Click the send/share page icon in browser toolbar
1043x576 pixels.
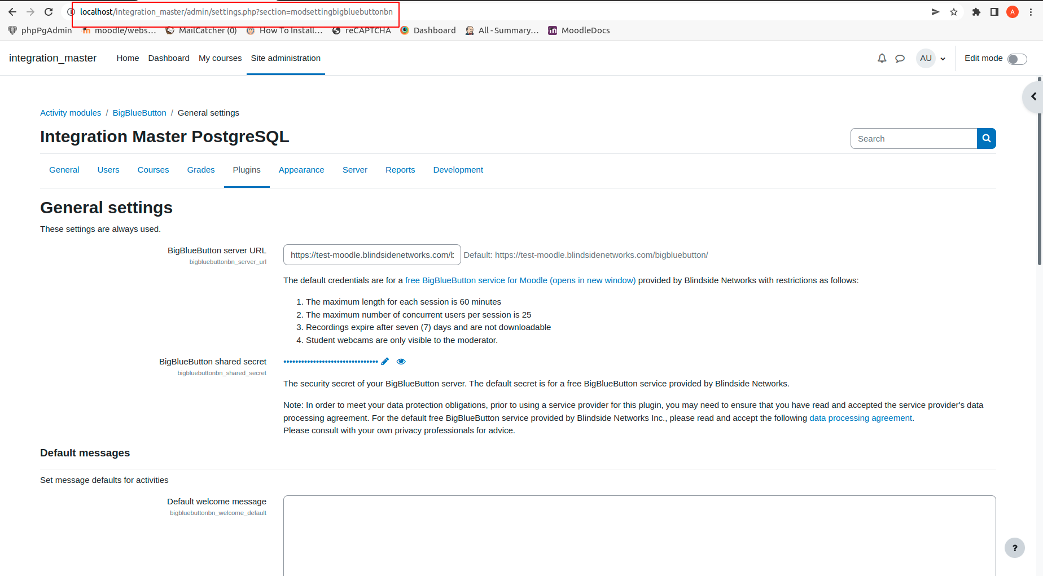pos(935,12)
